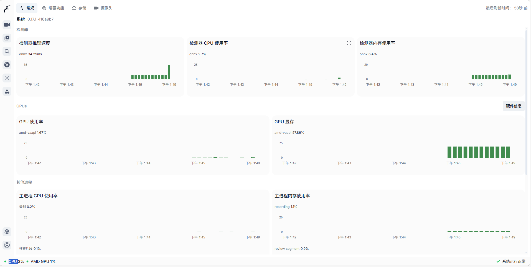
Task: Click the GPU 显存 card title
Action: (284, 122)
